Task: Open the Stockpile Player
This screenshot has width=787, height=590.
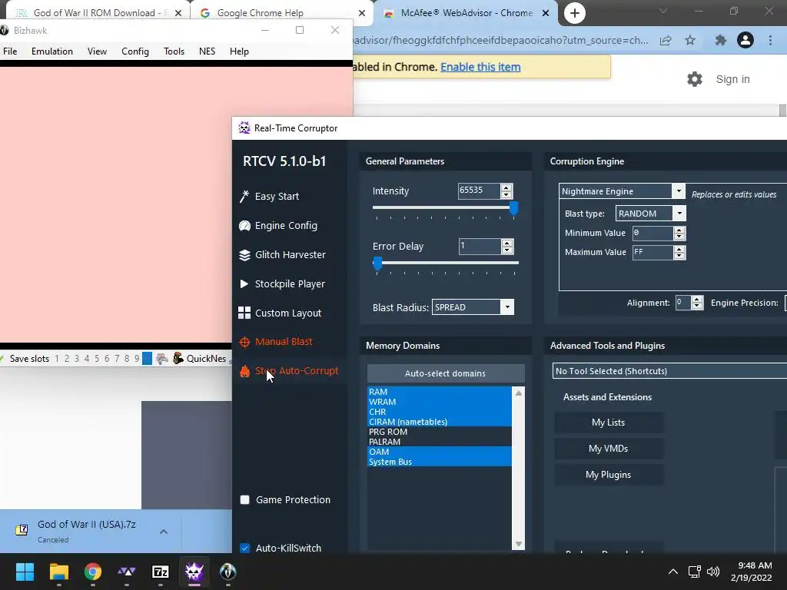Action: [x=281, y=284]
